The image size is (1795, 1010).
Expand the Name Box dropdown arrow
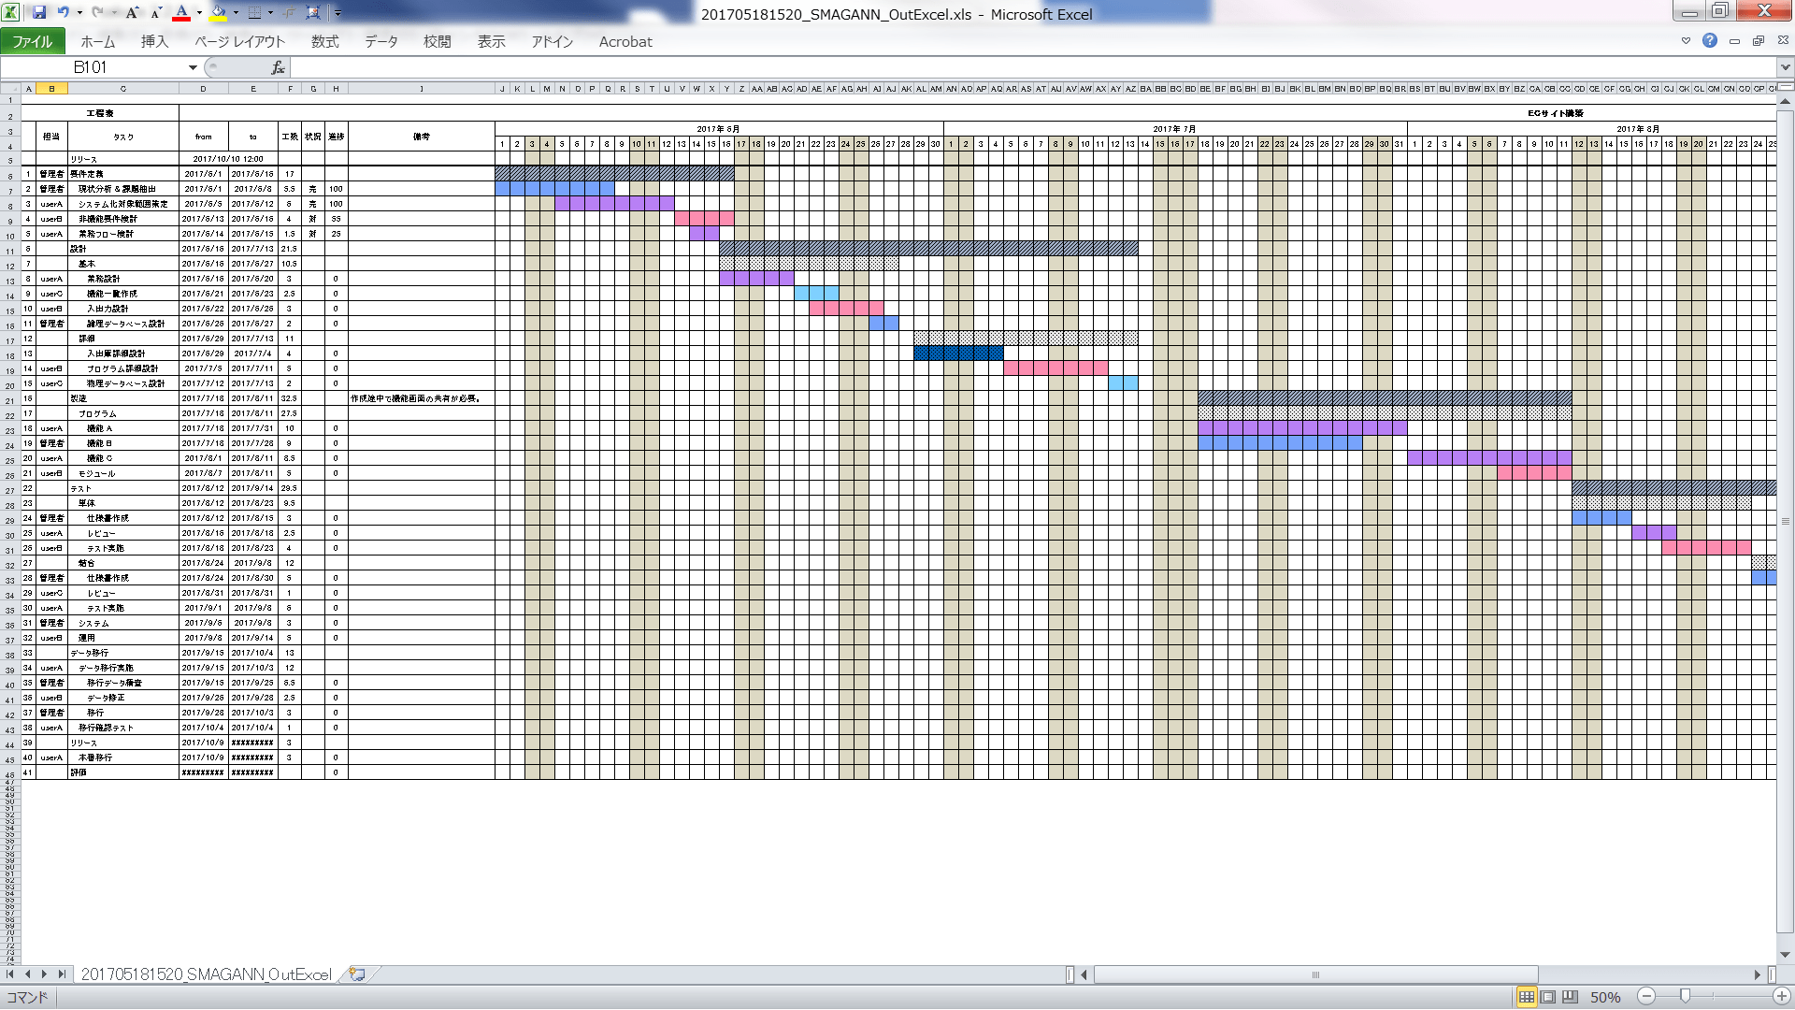tap(193, 67)
